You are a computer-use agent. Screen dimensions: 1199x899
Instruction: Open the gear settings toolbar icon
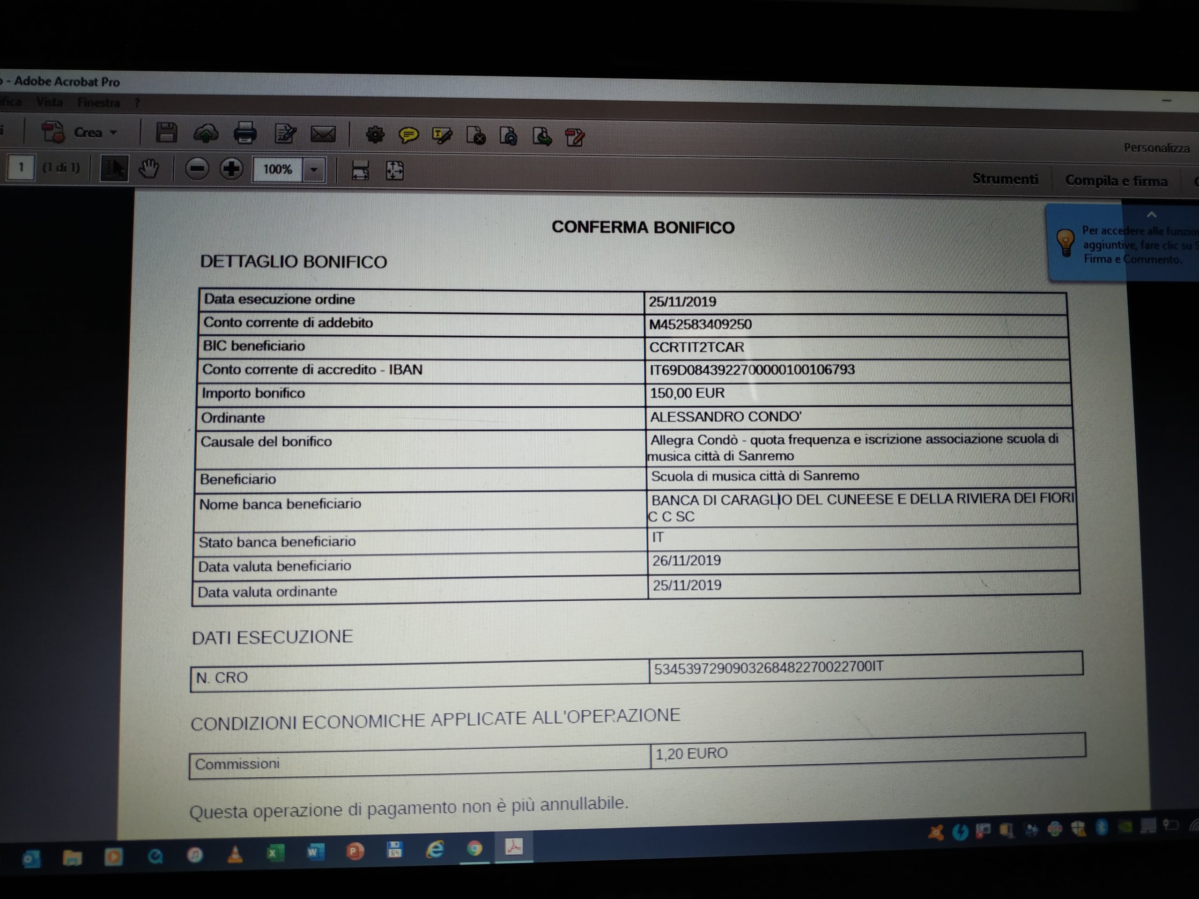coord(375,135)
